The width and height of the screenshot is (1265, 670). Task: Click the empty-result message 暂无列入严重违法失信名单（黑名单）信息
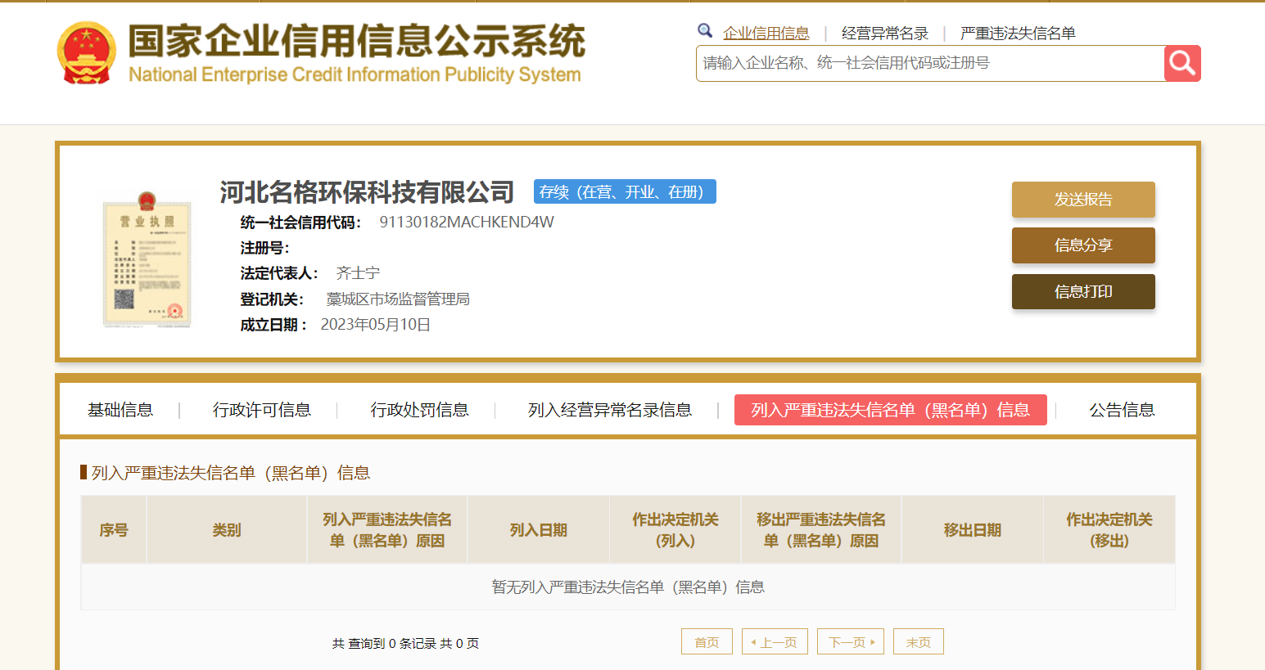click(628, 587)
